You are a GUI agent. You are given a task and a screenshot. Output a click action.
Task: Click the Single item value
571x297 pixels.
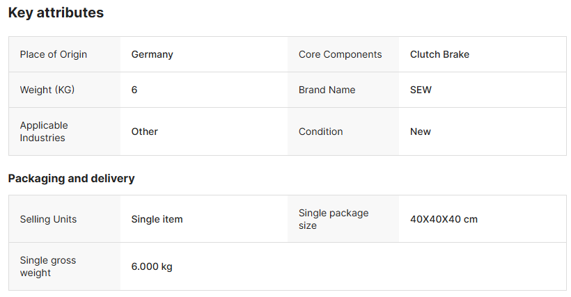click(x=157, y=219)
